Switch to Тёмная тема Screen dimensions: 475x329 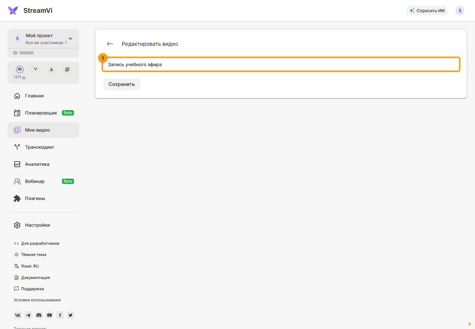[x=30, y=255]
